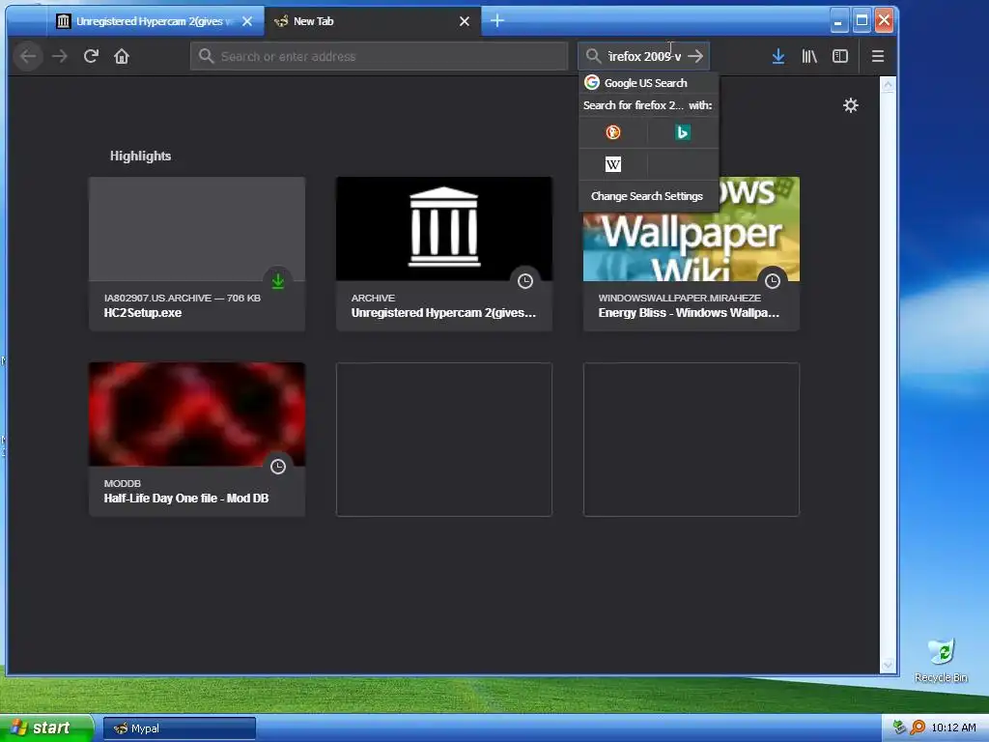
Task: Submit search with the go arrow
Action: (x=695, y=56)
